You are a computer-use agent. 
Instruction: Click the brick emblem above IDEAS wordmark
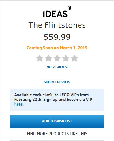pos(70,8)
